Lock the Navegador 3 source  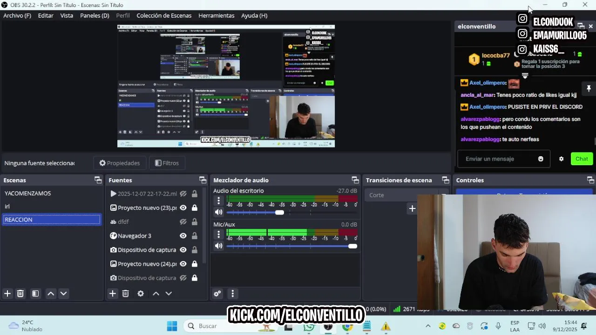pos(195,236)
